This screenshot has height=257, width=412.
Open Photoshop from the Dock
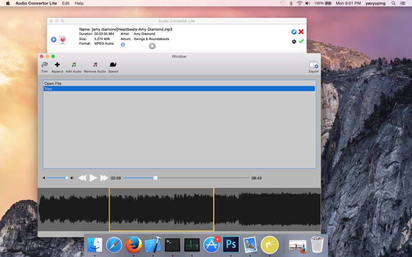click(231, 245)
